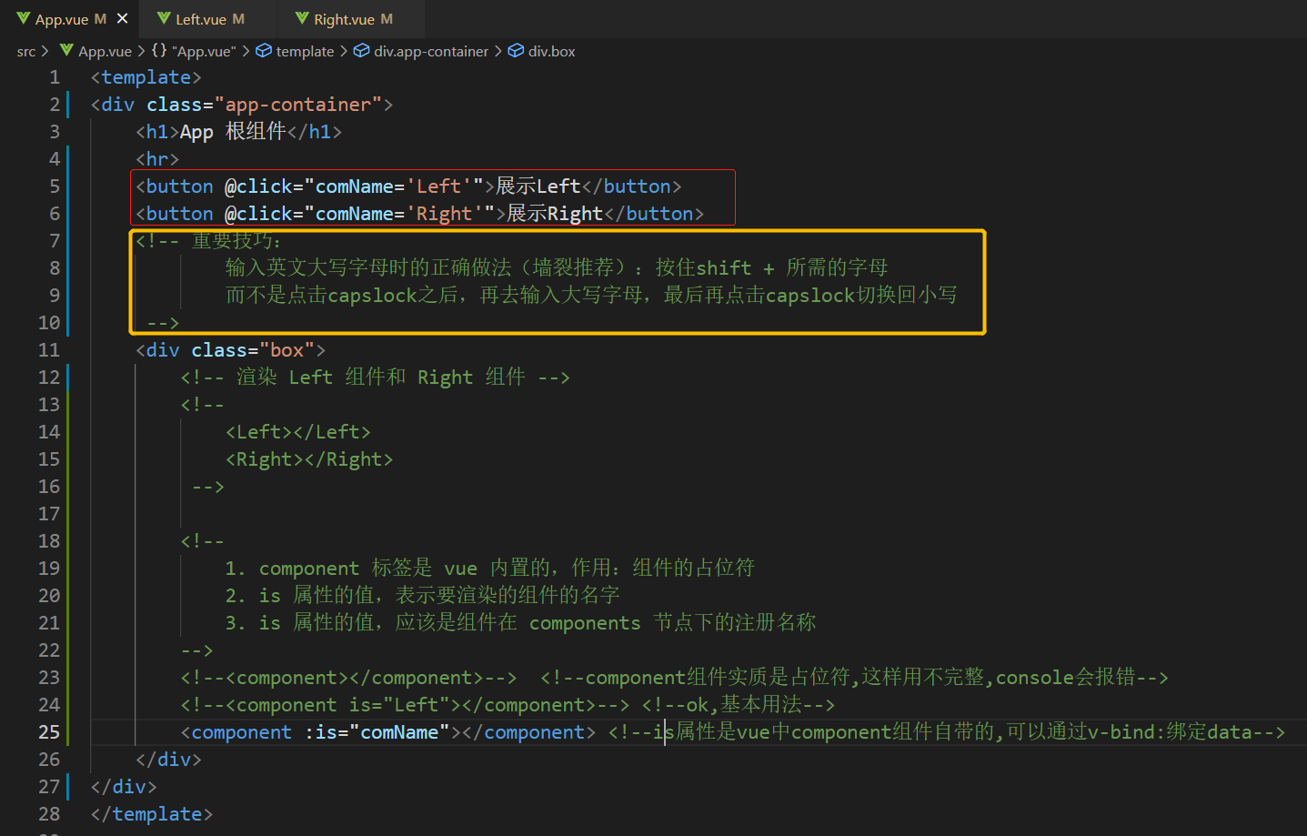Click the "v-bind:绑定data" comment on line 25

pos(947,732)
